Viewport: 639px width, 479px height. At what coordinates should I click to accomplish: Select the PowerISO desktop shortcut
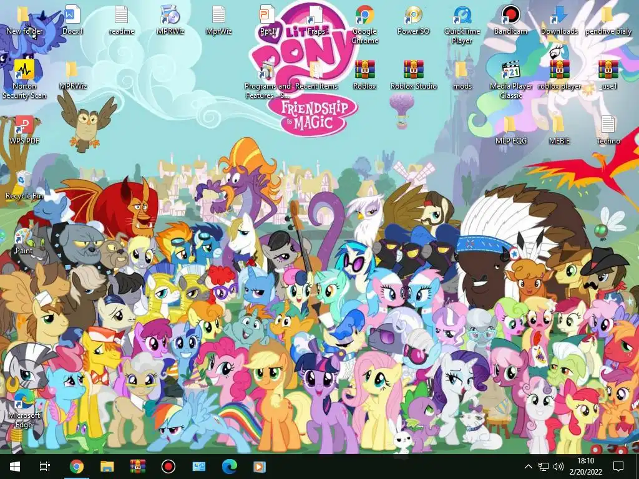[413, 21]
